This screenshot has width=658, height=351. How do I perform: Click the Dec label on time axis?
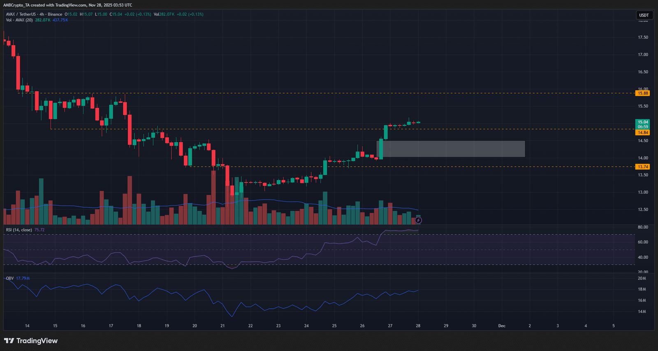502,326
